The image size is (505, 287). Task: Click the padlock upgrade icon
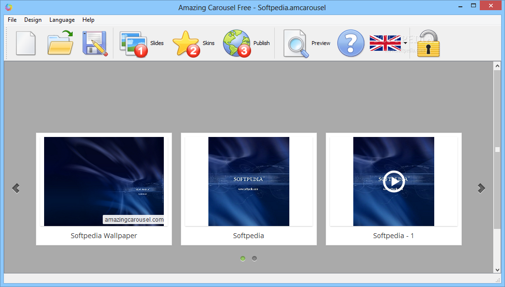tap(428, 44)
